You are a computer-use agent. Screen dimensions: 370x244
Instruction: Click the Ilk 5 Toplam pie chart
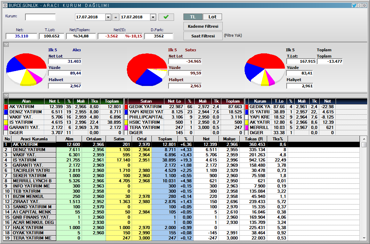point(265,69)
